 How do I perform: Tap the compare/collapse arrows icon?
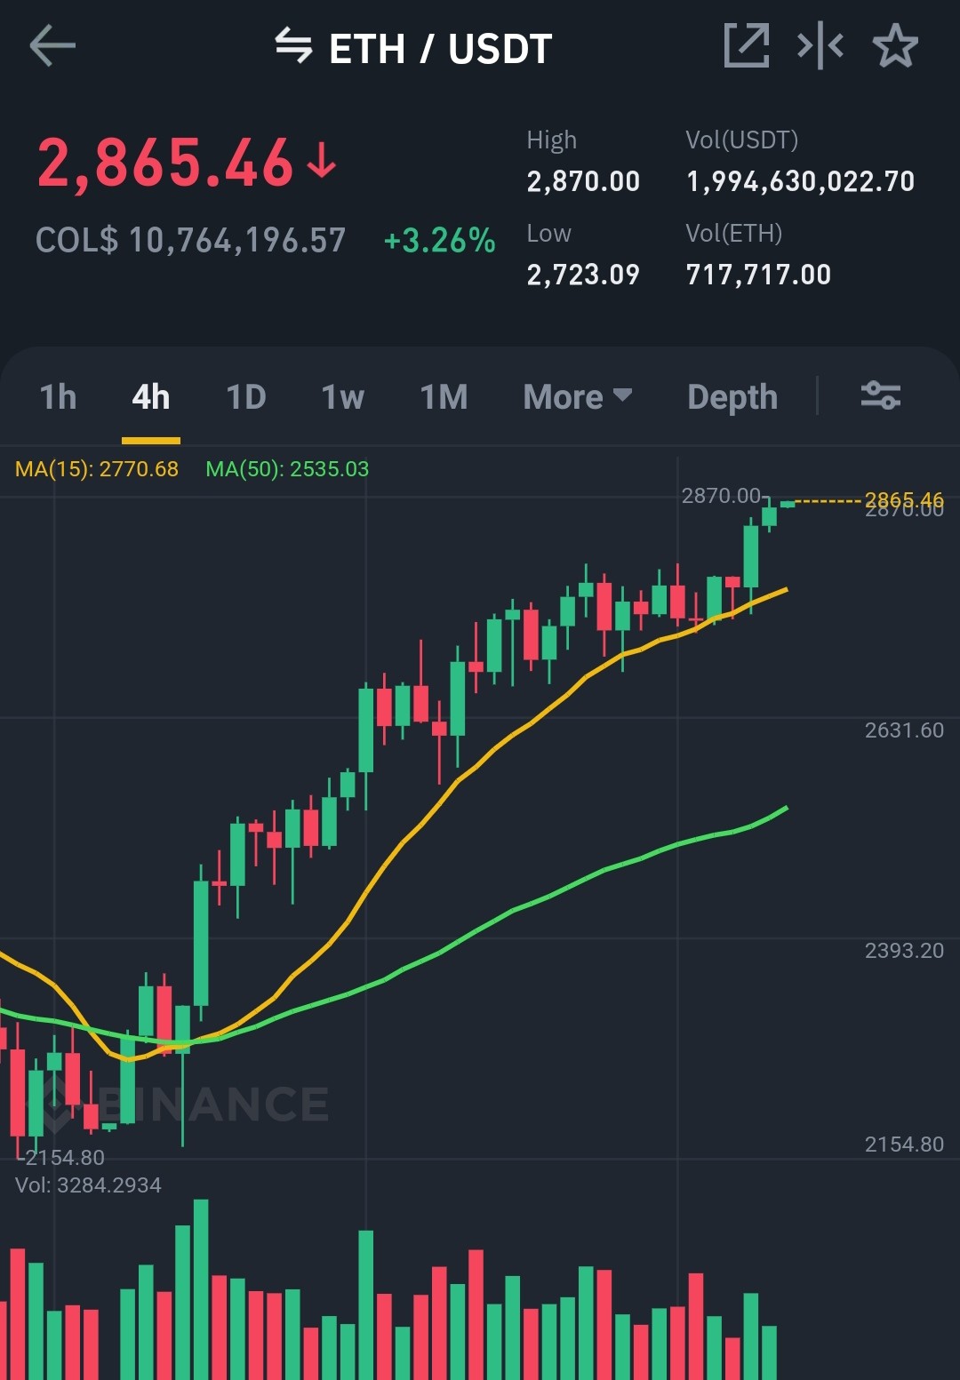[820, 46]
